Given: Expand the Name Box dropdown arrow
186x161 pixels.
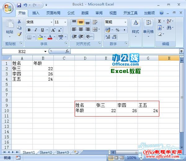Looking at the screenshot, I should [45, 51].
